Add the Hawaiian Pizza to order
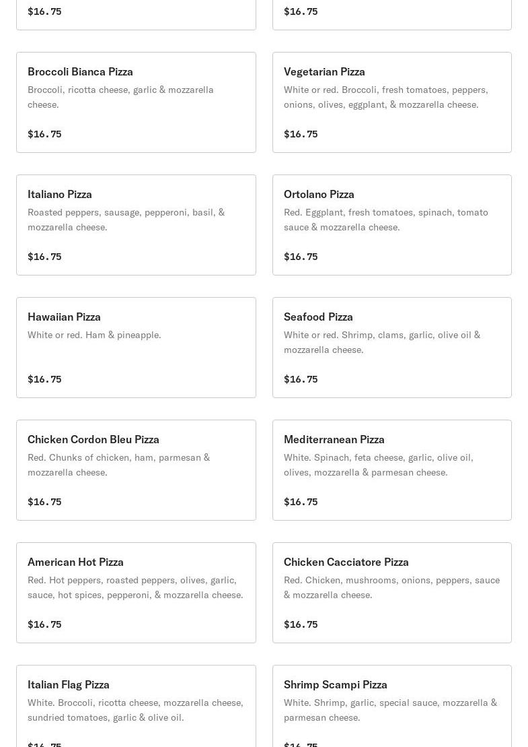Image resolution: width=528 pixels, height=747 pixels. 64,317
